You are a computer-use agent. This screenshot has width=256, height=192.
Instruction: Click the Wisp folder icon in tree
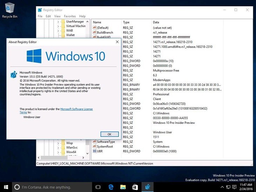point(62,143)
